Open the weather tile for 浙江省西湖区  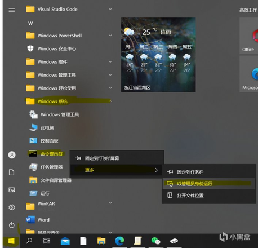click(158, 55)
